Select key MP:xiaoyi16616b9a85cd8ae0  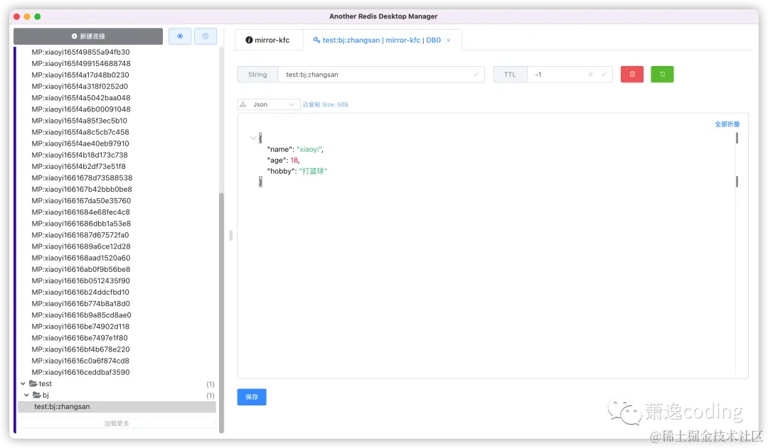[82, 315]
